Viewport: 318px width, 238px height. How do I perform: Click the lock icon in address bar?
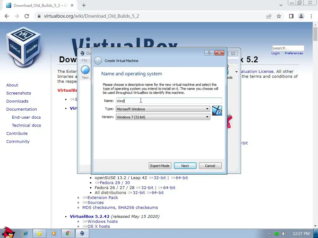[x=39, y=16]
